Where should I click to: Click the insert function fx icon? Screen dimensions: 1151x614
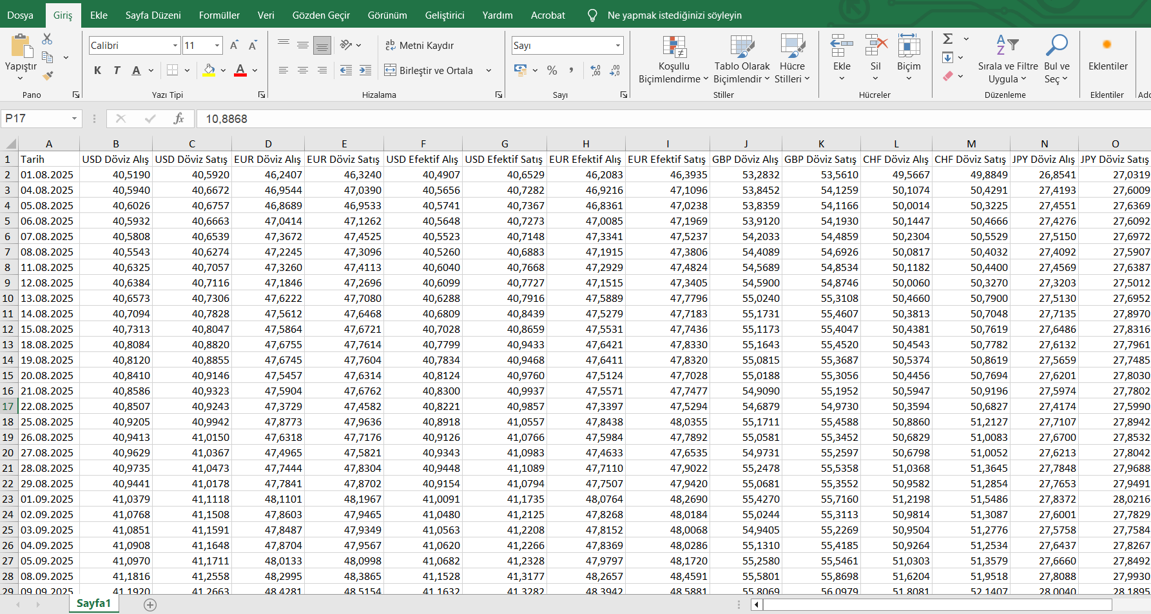(x=179, y=118)
